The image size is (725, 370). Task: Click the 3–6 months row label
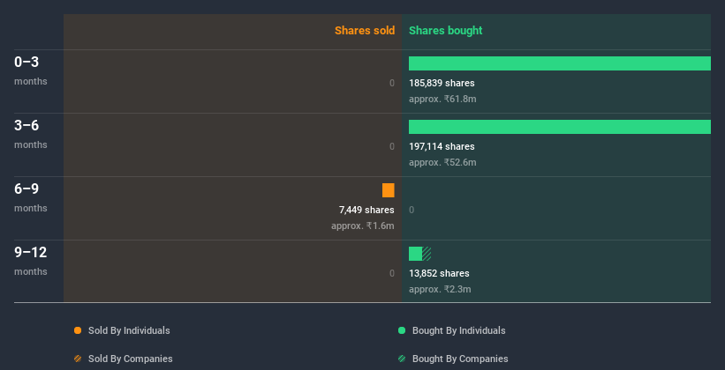click(31, 133)
